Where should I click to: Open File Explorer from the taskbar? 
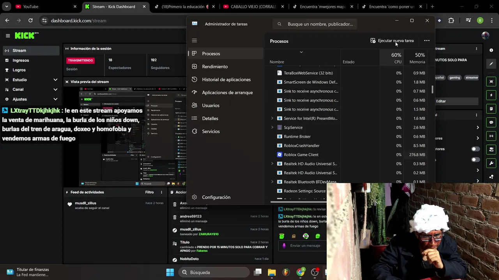point(272,272)
